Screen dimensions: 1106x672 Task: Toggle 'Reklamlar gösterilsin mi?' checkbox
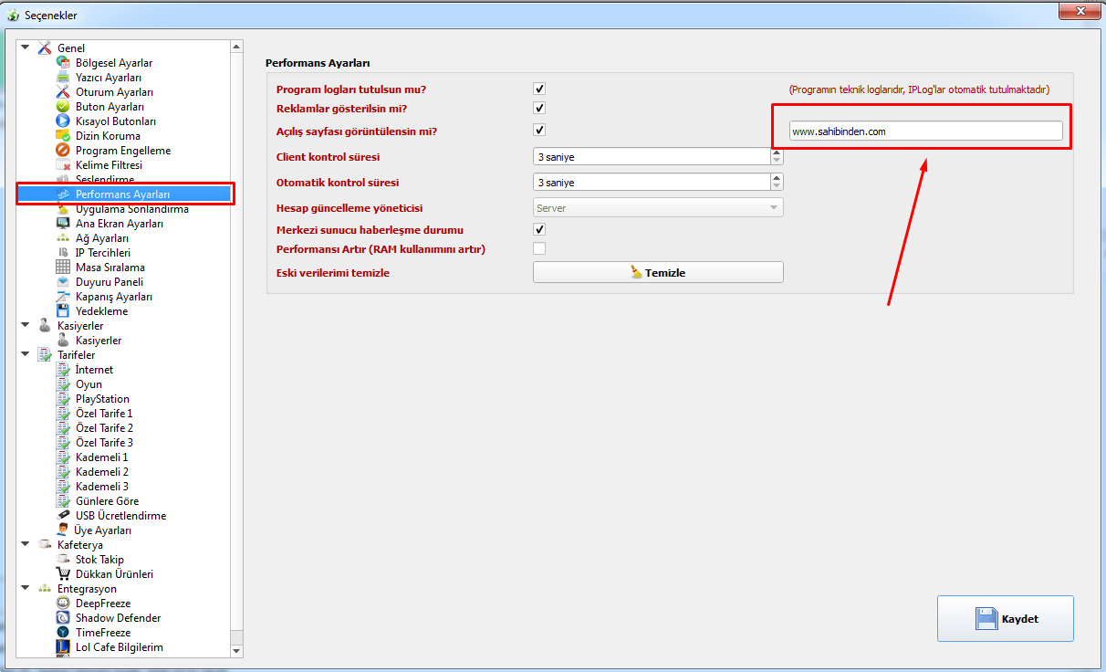(539, 109)
